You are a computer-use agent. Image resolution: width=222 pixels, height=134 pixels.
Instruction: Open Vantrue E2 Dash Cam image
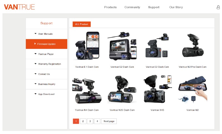point(157,45)
